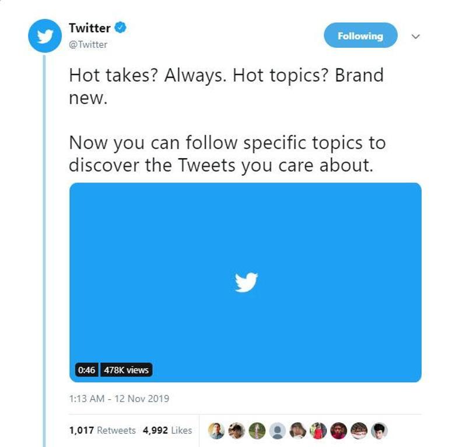Expand the tweet options chevron
The image size is (449, 447).
coord(416,36)
